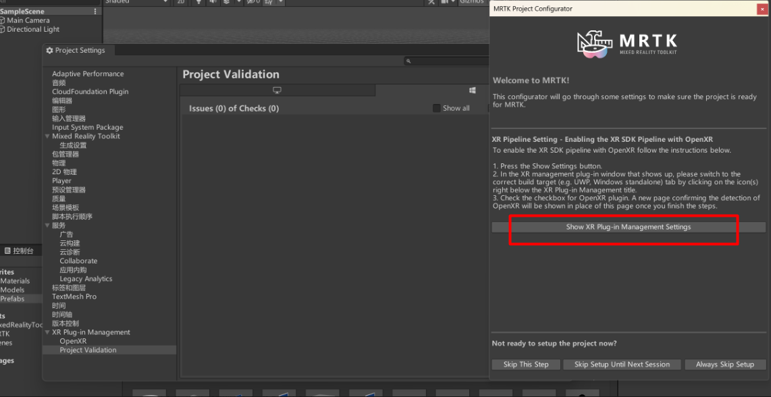Click Show XR Plug-in Management Settings button
This screenshot has height=397, width=771.
(629, 228)
